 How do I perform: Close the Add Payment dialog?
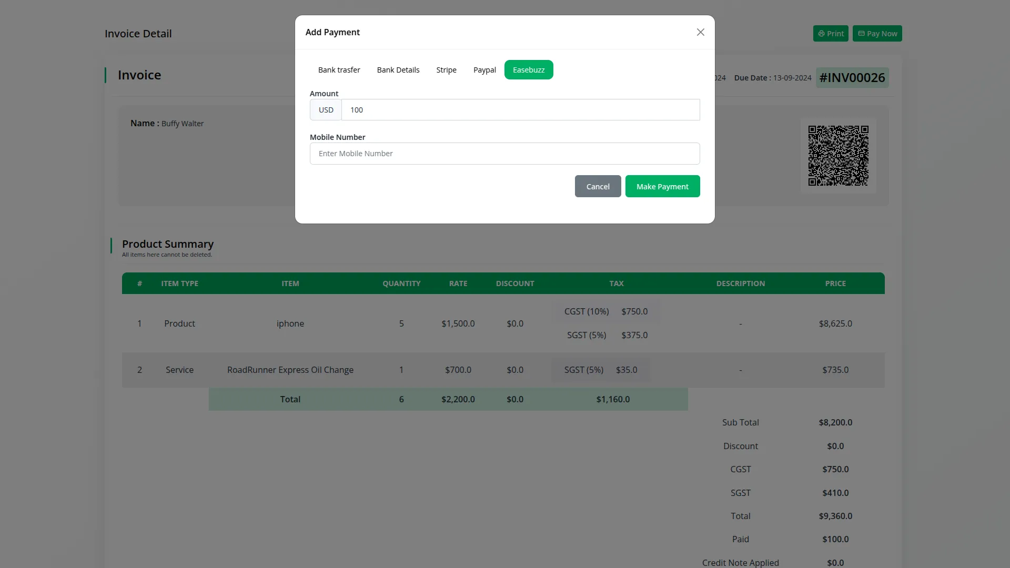tap(700, 32)
